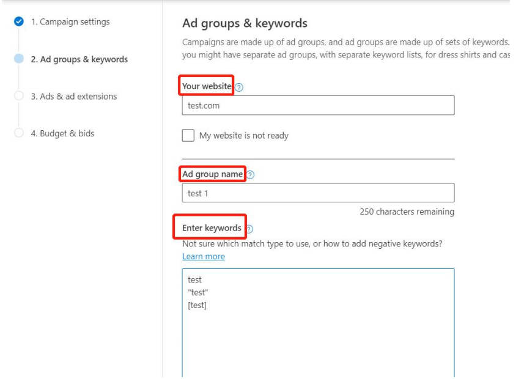This screenshot has height=379, width=524.
Task: Click the website field containing test.com
Action: (x=318, y=105)
